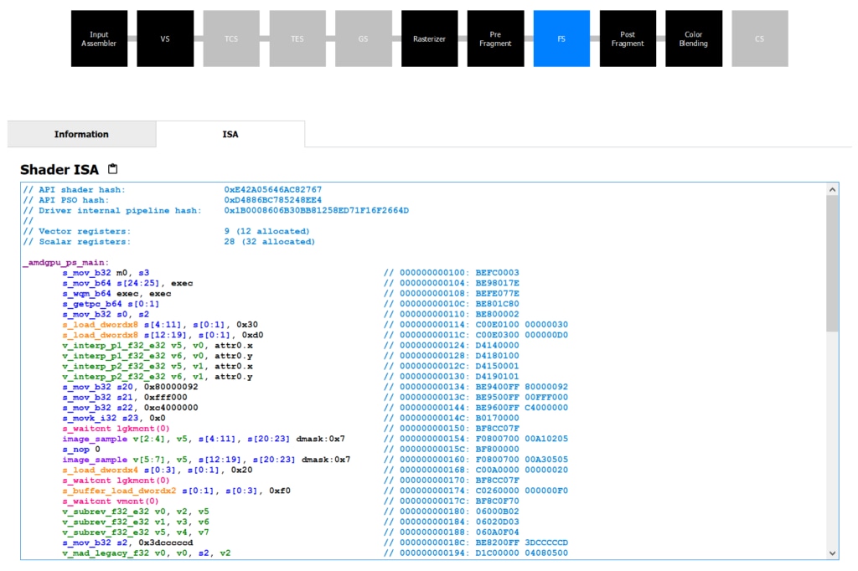Click the TES stage block
Image resolution: width=858 pixels, height=571 pixels.
click(x=297, y=39)
